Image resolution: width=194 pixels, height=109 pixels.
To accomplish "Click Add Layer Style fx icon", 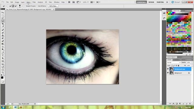I will pyautogui.click(x=173, y=104).
